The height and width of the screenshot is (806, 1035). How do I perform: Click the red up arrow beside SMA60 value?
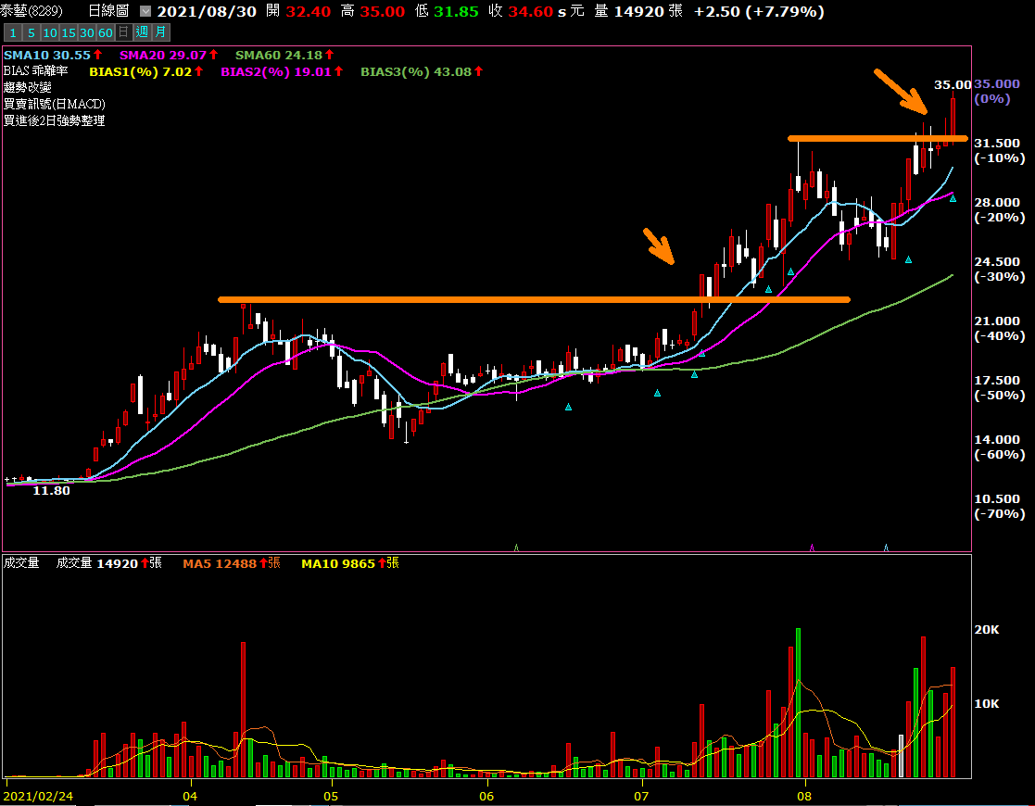tap(329, 56)
